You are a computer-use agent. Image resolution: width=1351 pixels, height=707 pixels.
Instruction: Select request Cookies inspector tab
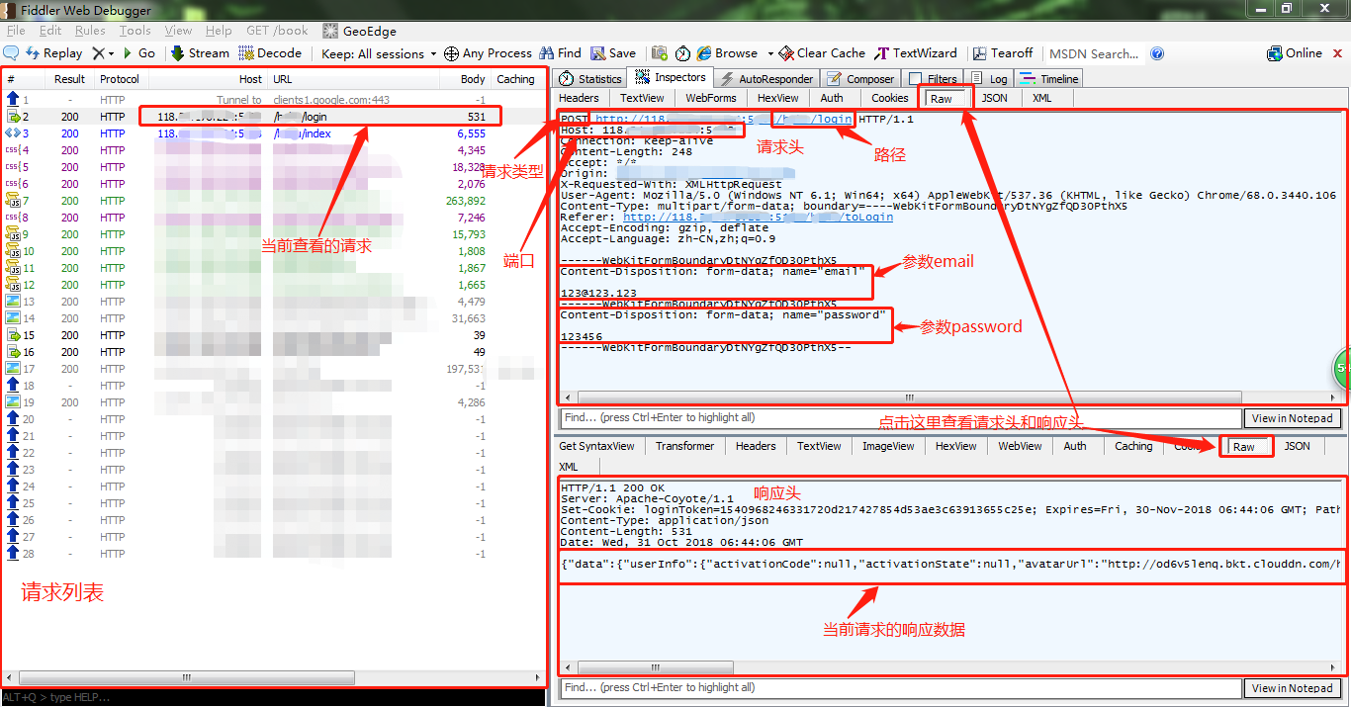click(x=890, y=98)
